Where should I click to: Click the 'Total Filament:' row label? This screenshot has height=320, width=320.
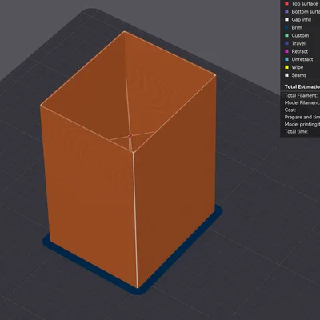301,95
